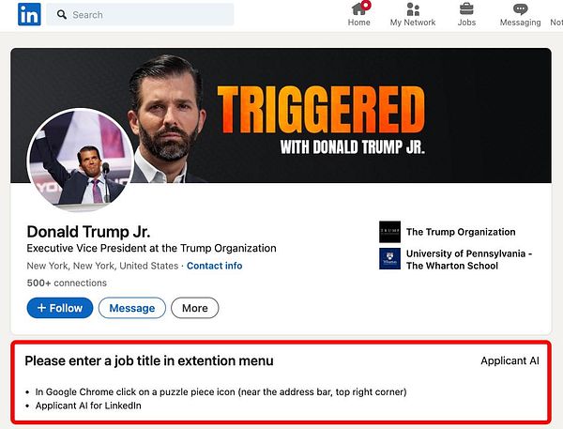Image resolution: width=563 pixels, height=429 pixels.
Task: Expand the More options button
Action: (195, 308)
